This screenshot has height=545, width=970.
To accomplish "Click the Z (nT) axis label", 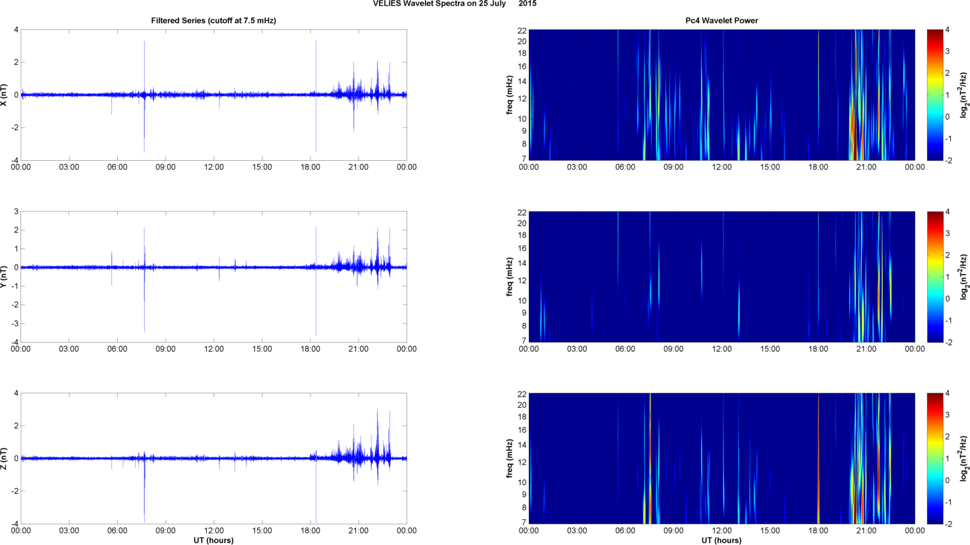I will pos(4,459).
